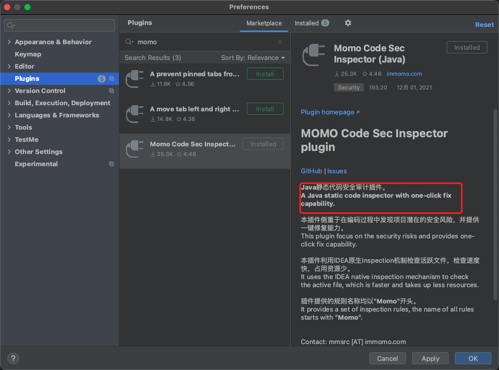The image size is (499, 370).
Task: Expand the TestMe section
Action: (x=9, y=139)
